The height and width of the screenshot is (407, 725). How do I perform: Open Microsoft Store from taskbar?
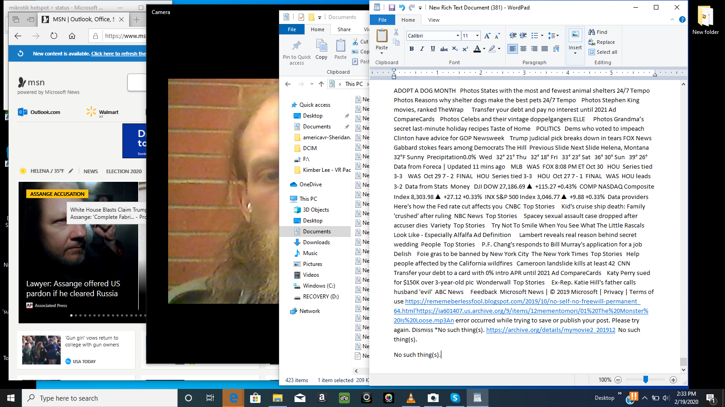256,398
